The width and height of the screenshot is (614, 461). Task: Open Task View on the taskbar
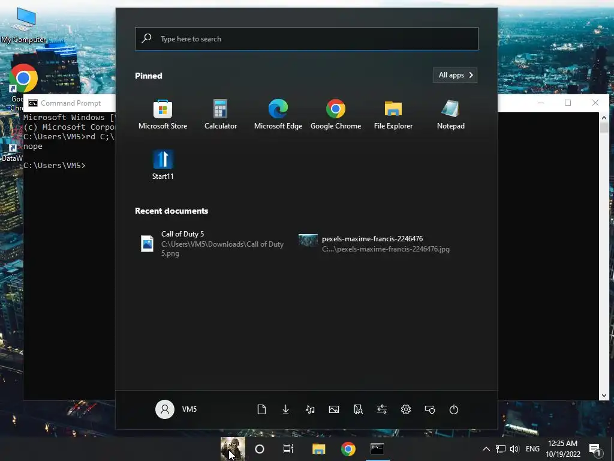(x=288, y=449)
